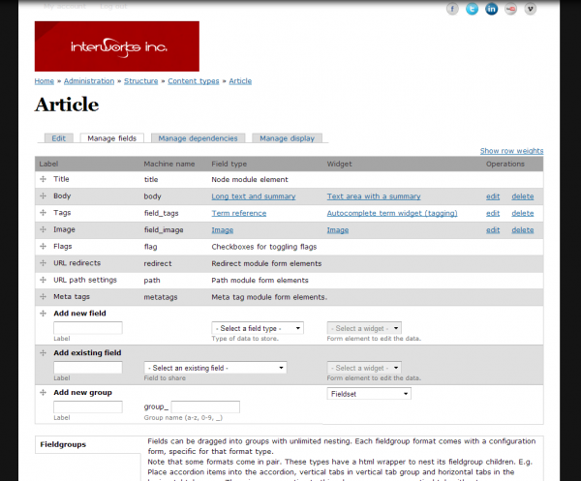Switch to the Manage dependencies tab

tap(198, 138)
